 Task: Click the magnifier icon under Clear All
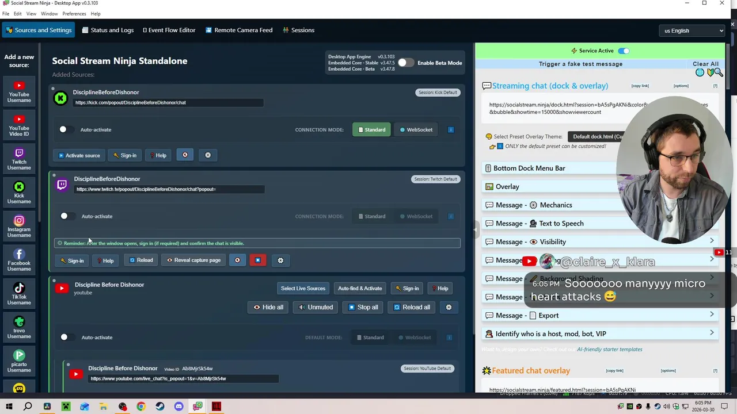[x=719, y=72]
